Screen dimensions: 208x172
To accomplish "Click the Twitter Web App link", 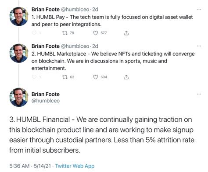I will (x=75, y=166).
